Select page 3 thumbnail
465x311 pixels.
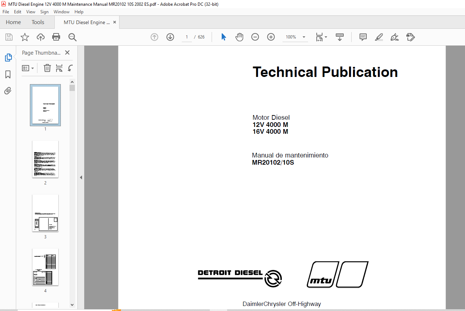coord(45,213)
